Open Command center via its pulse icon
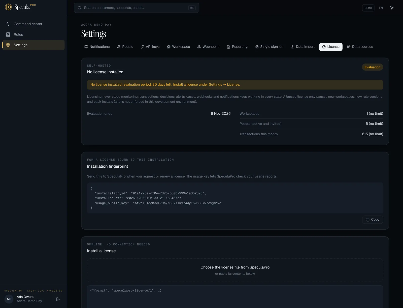This screenshot has width=403, height=308. coord(8,24)
